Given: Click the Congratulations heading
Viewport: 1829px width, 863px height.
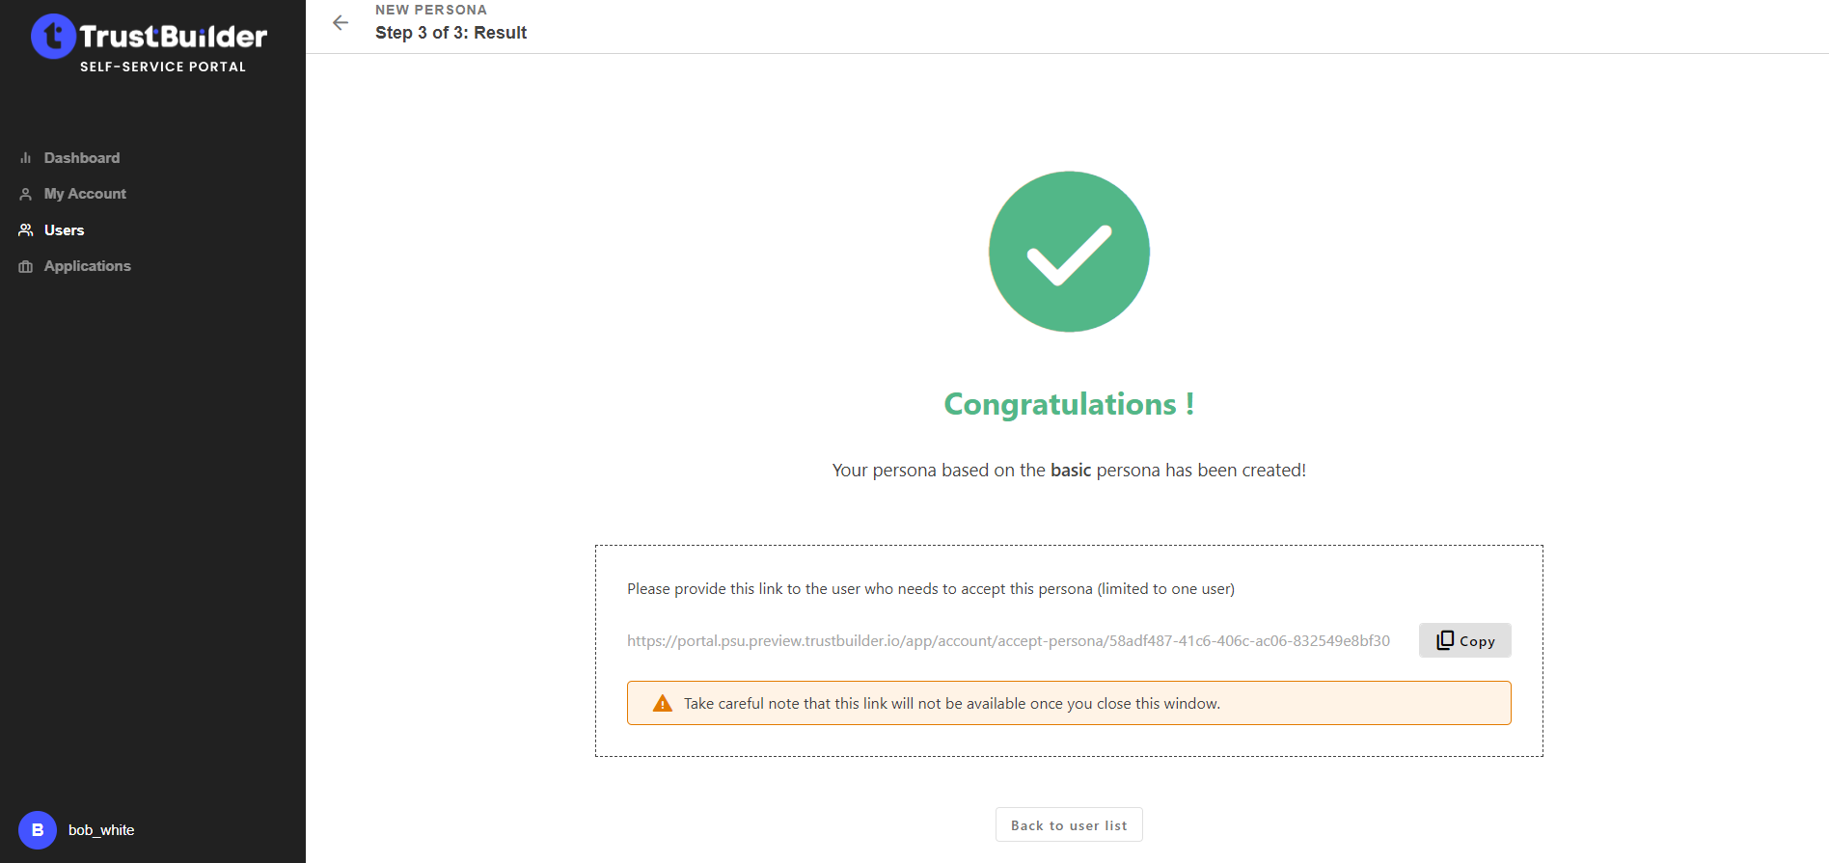Looking at the screenshot, I should tap(1069, 404).
